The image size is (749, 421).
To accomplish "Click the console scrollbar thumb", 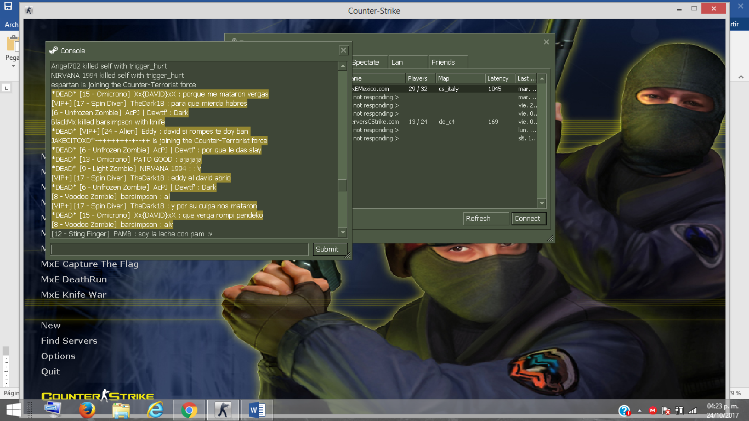I will [x=343, y=185].
